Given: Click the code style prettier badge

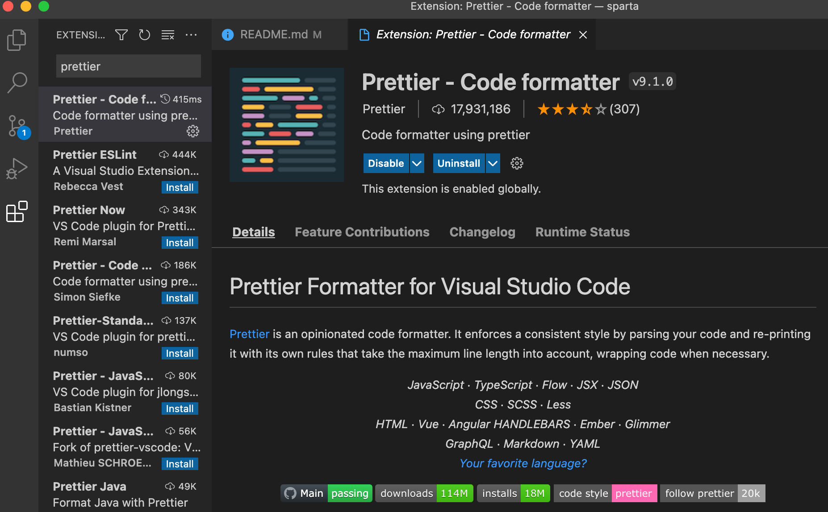Looking at the screenshot, I should pos(605,493).
